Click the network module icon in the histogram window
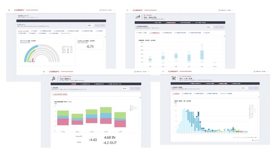The width and height of the screenshot is (276, 155). (x=174, y=78)
